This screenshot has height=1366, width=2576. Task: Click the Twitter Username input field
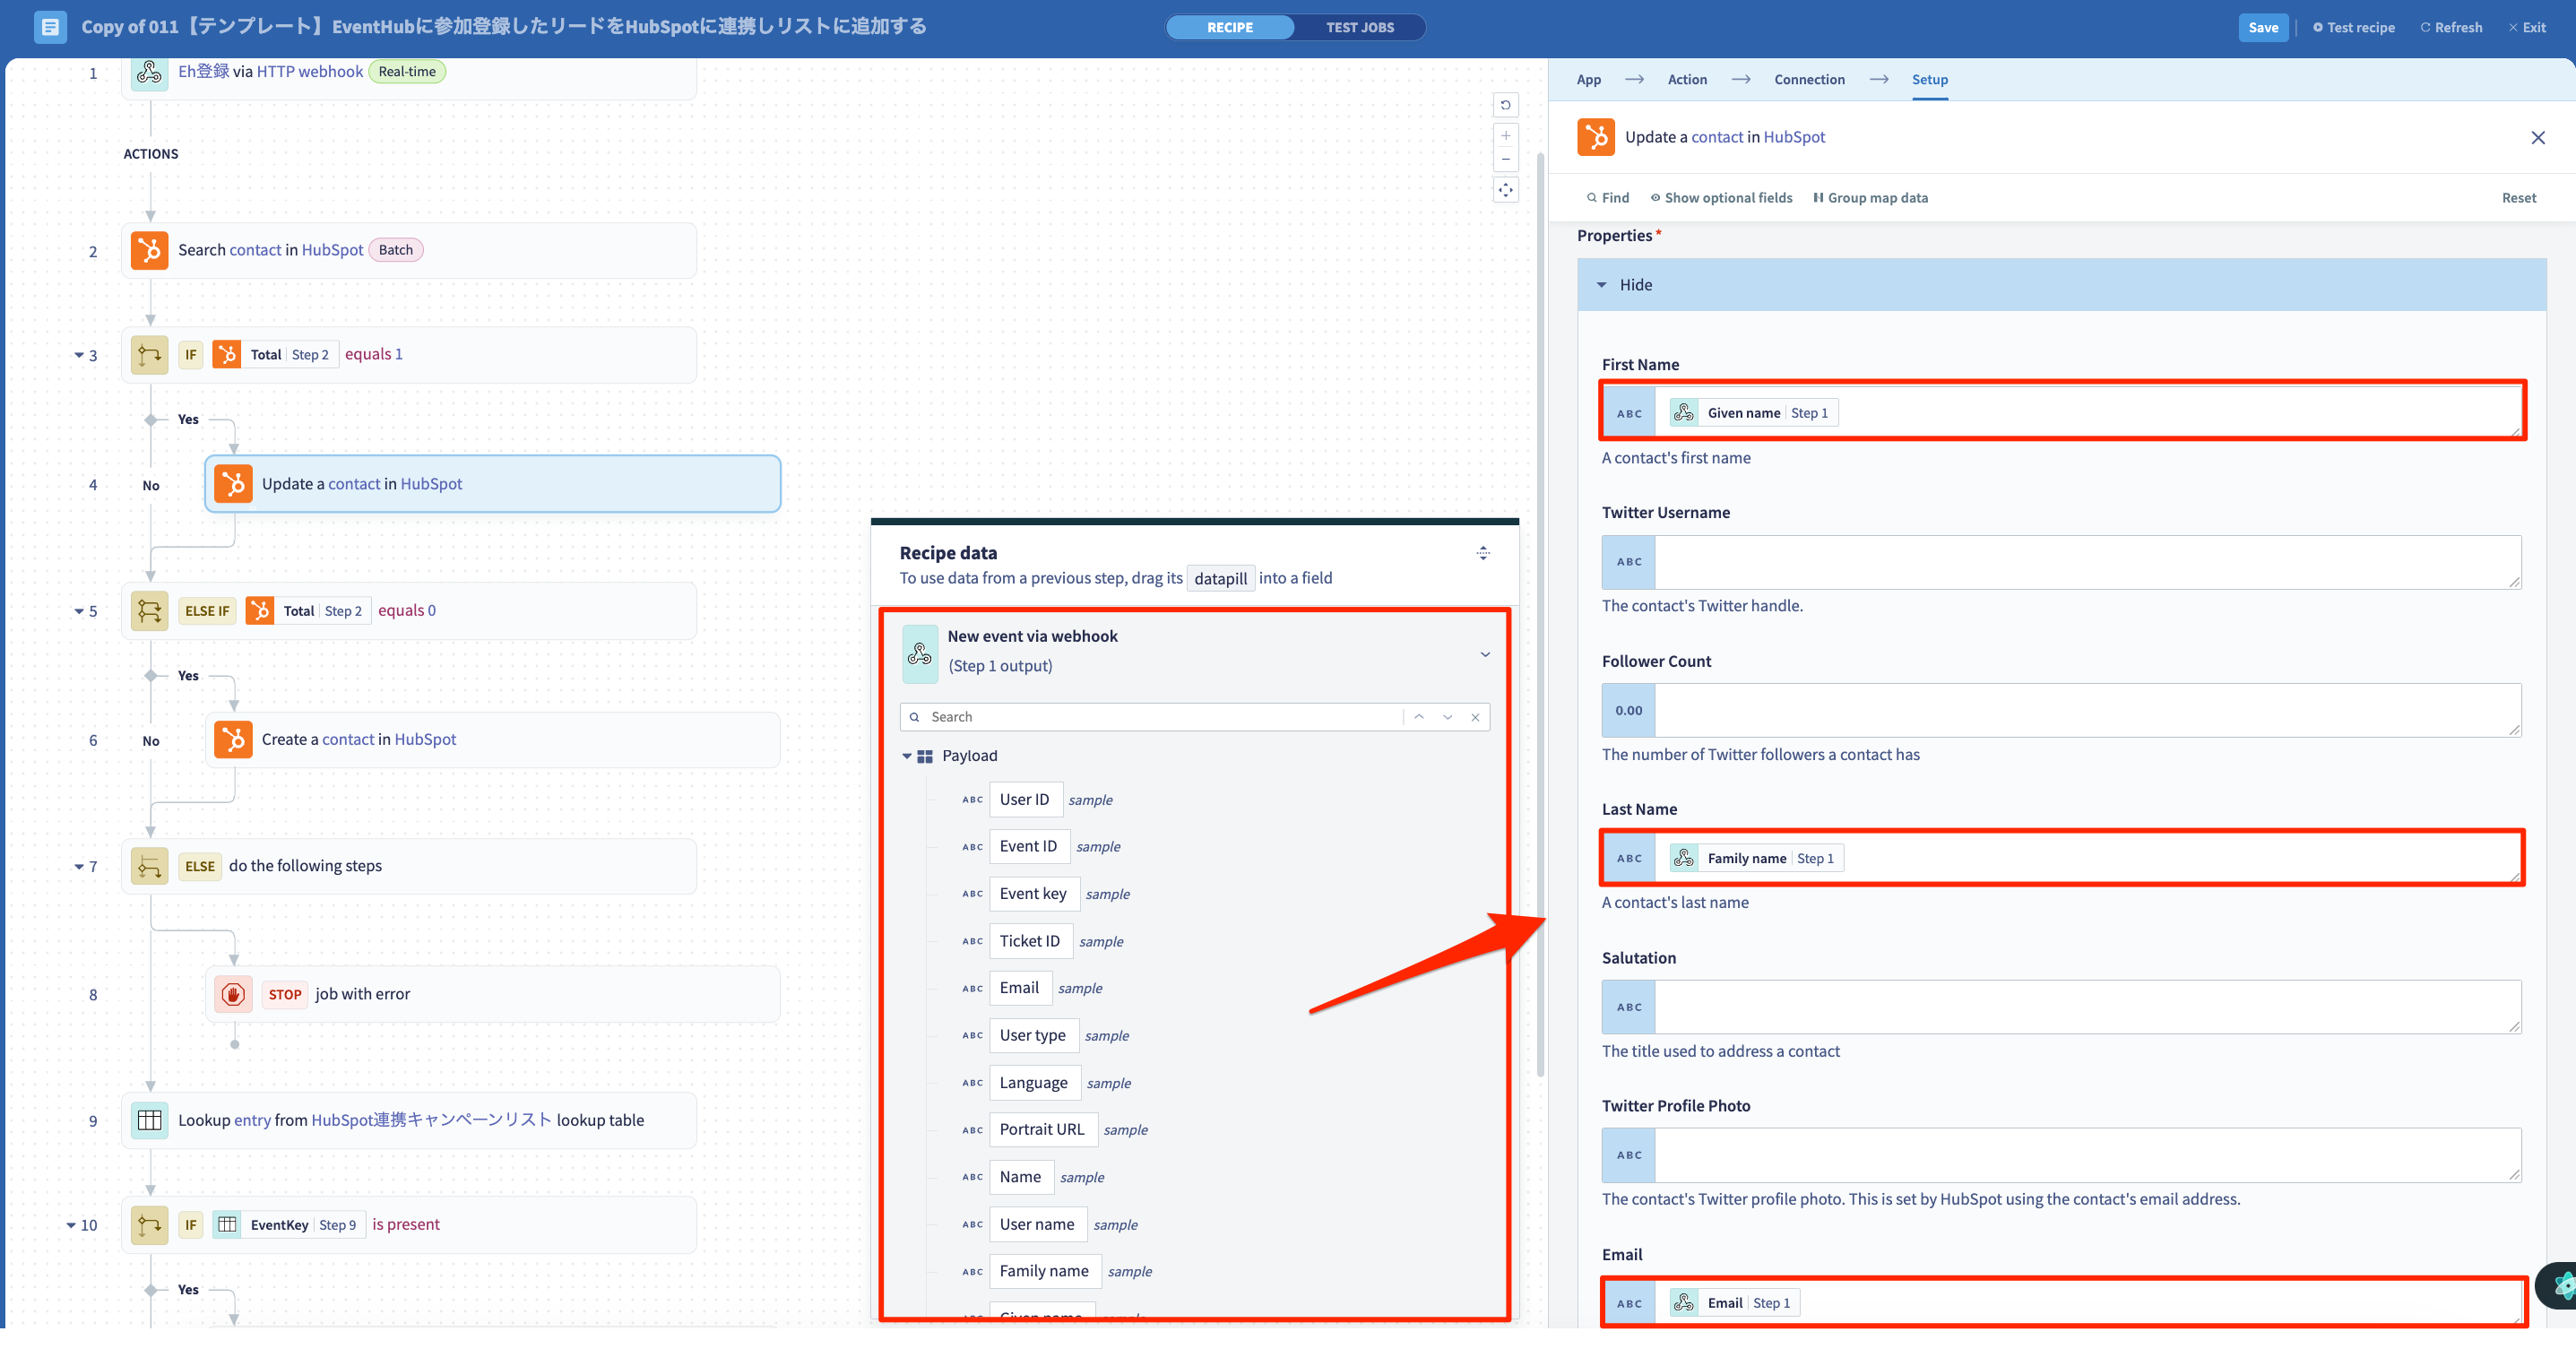[x=2088, y=562]
